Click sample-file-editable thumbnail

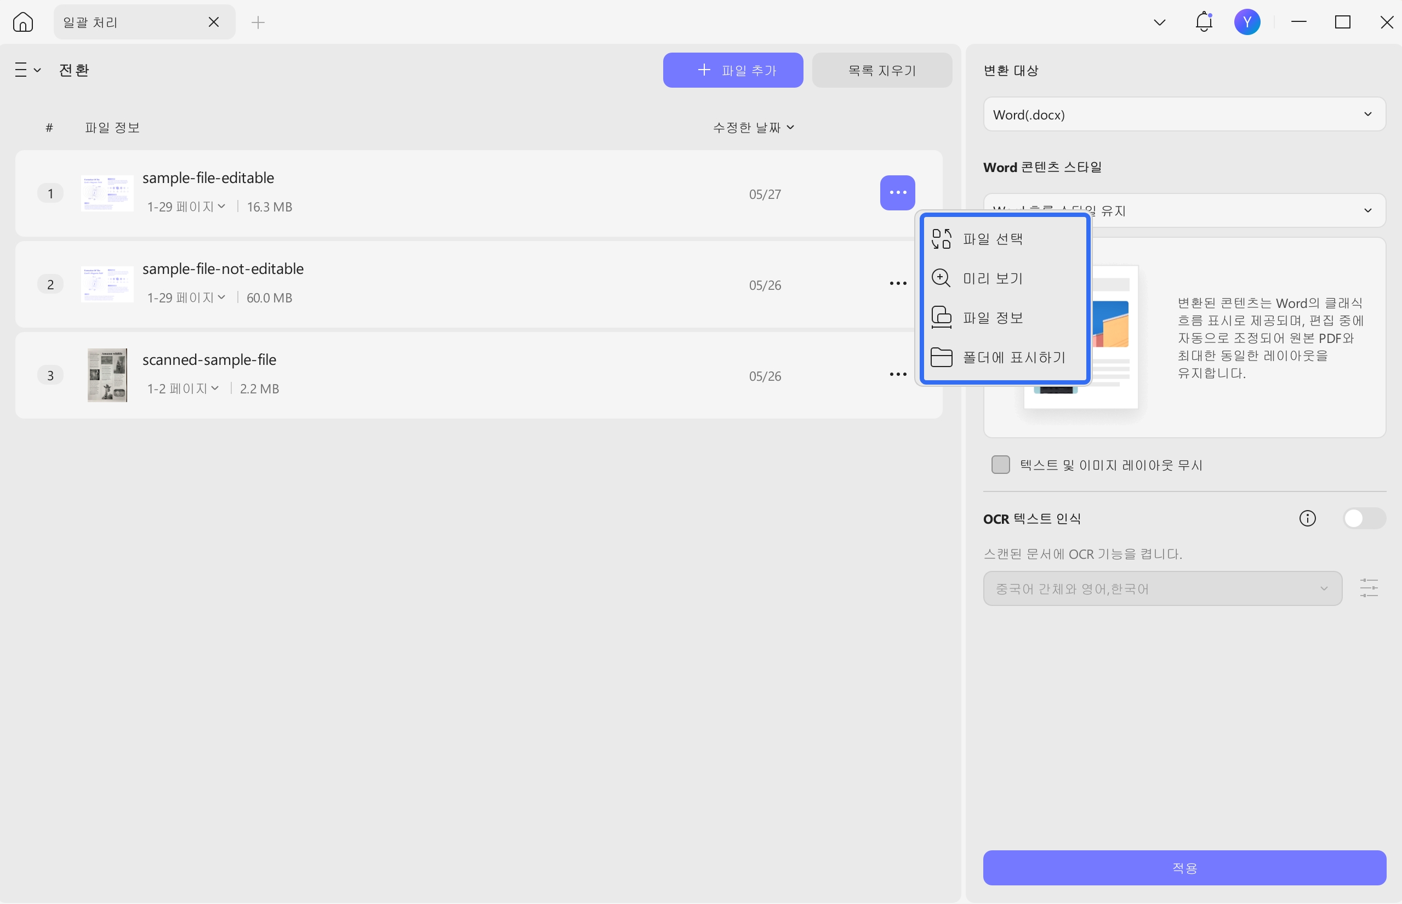[107, 193]
